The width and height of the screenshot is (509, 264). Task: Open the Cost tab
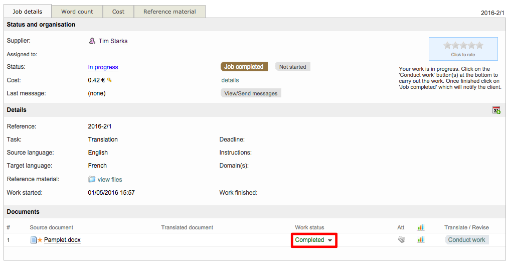coord(118,12)
